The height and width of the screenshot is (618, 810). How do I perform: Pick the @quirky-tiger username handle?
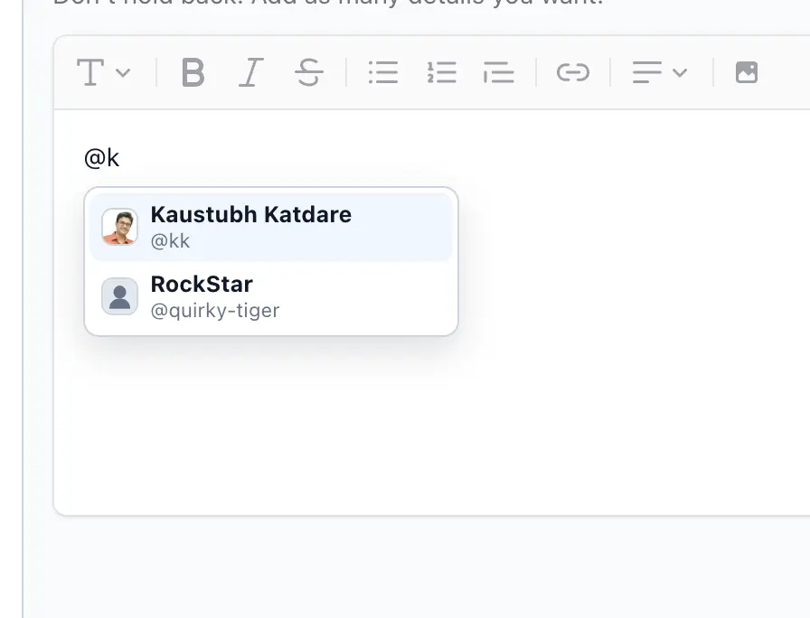pos(214,311)
